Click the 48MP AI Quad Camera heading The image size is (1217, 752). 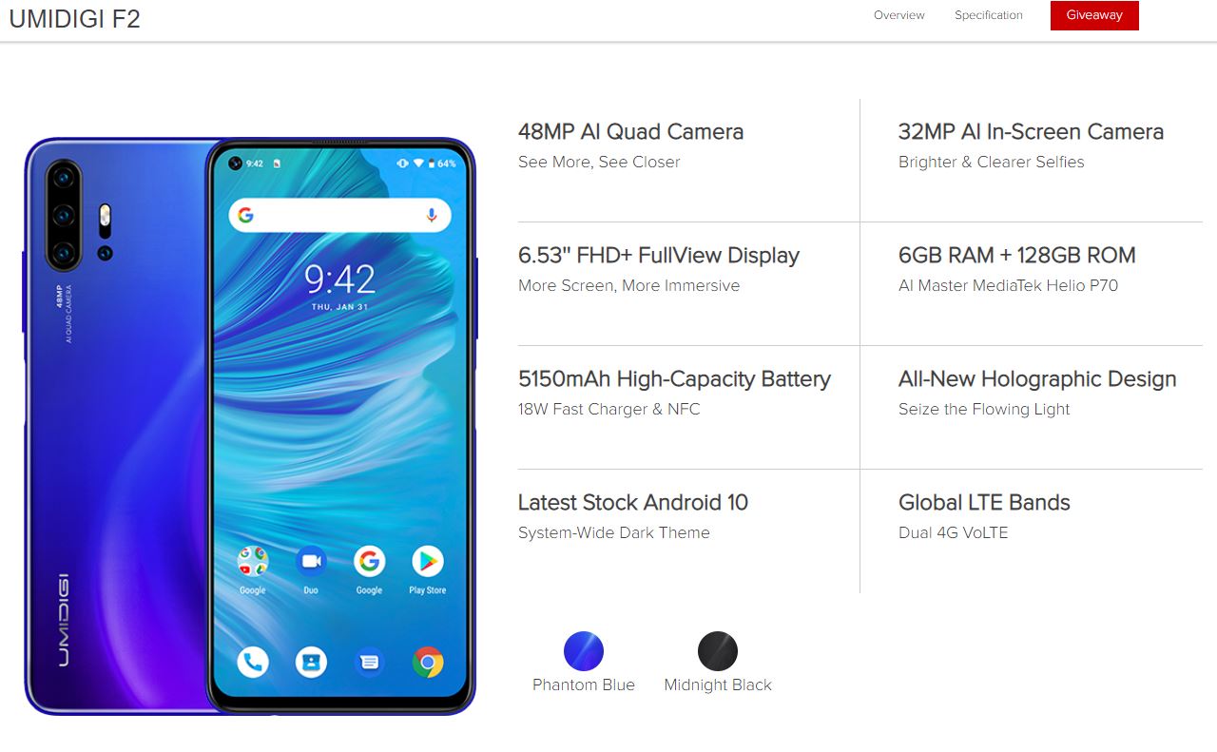631,131
